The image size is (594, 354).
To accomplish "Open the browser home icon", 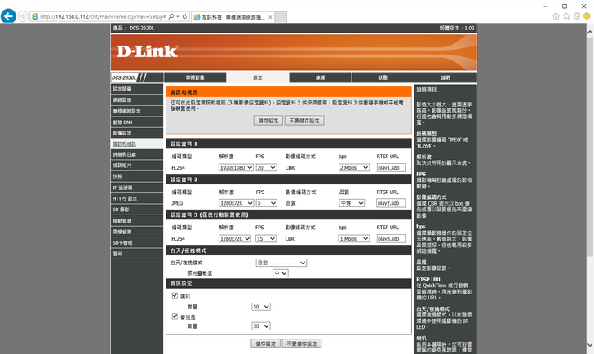I will [x=556, y=15].
